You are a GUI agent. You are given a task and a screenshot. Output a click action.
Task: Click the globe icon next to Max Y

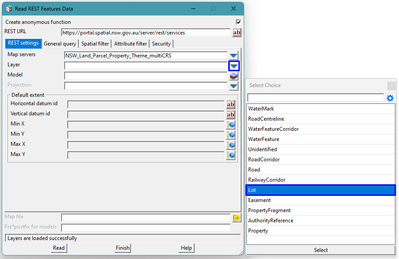[x=230, y=155]
